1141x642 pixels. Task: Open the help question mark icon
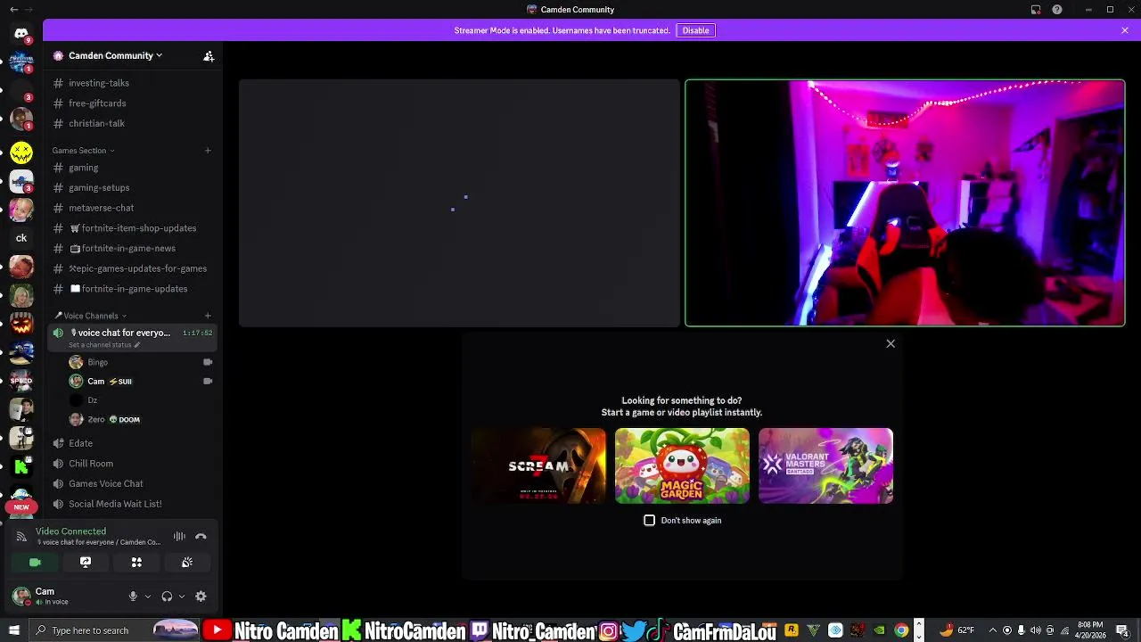1057,10
